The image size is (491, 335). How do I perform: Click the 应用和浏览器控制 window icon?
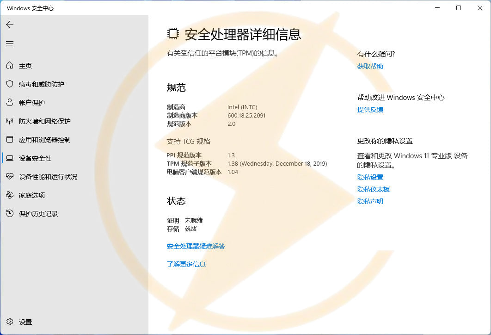[10, 140]
